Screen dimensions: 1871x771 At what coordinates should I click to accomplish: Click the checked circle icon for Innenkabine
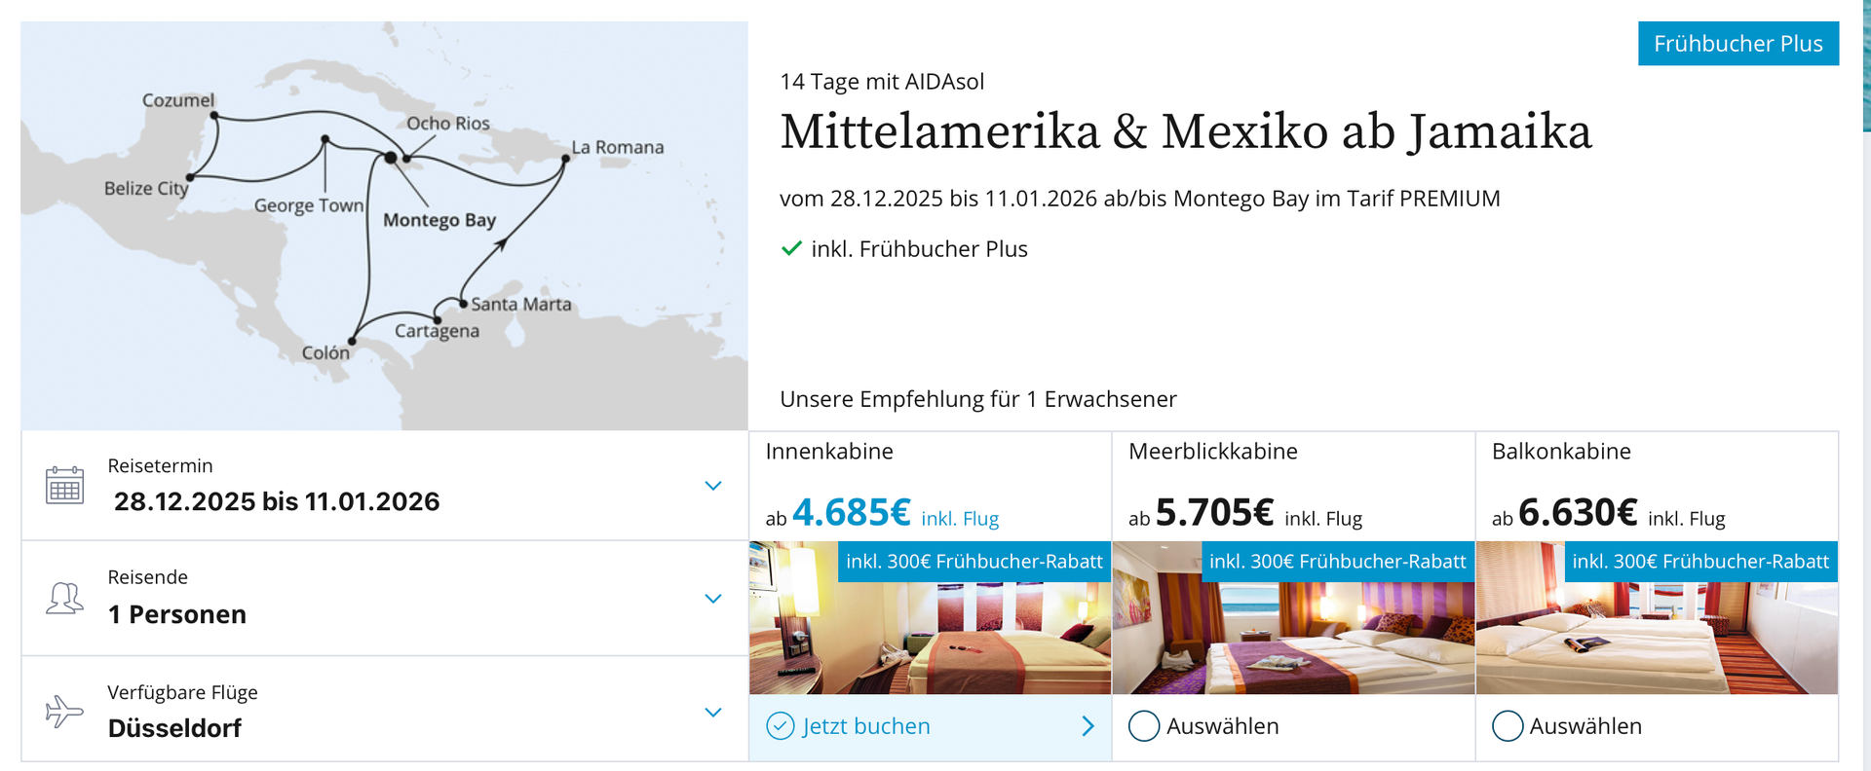pos(781,726)
